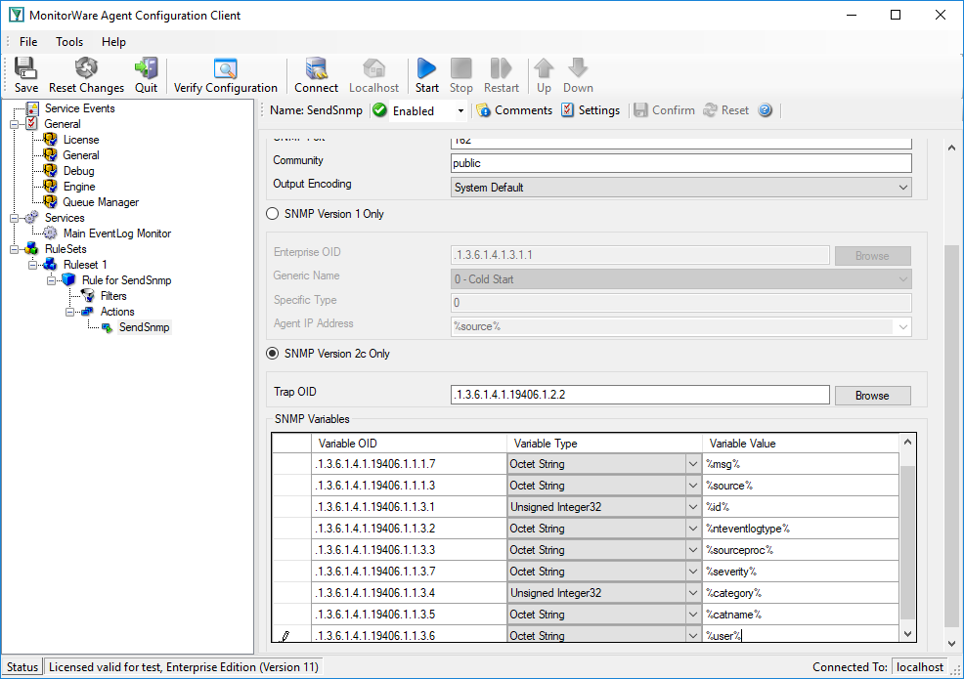
Task: Select SNMP Version 2c Only radio button
Action: (273, 354)
